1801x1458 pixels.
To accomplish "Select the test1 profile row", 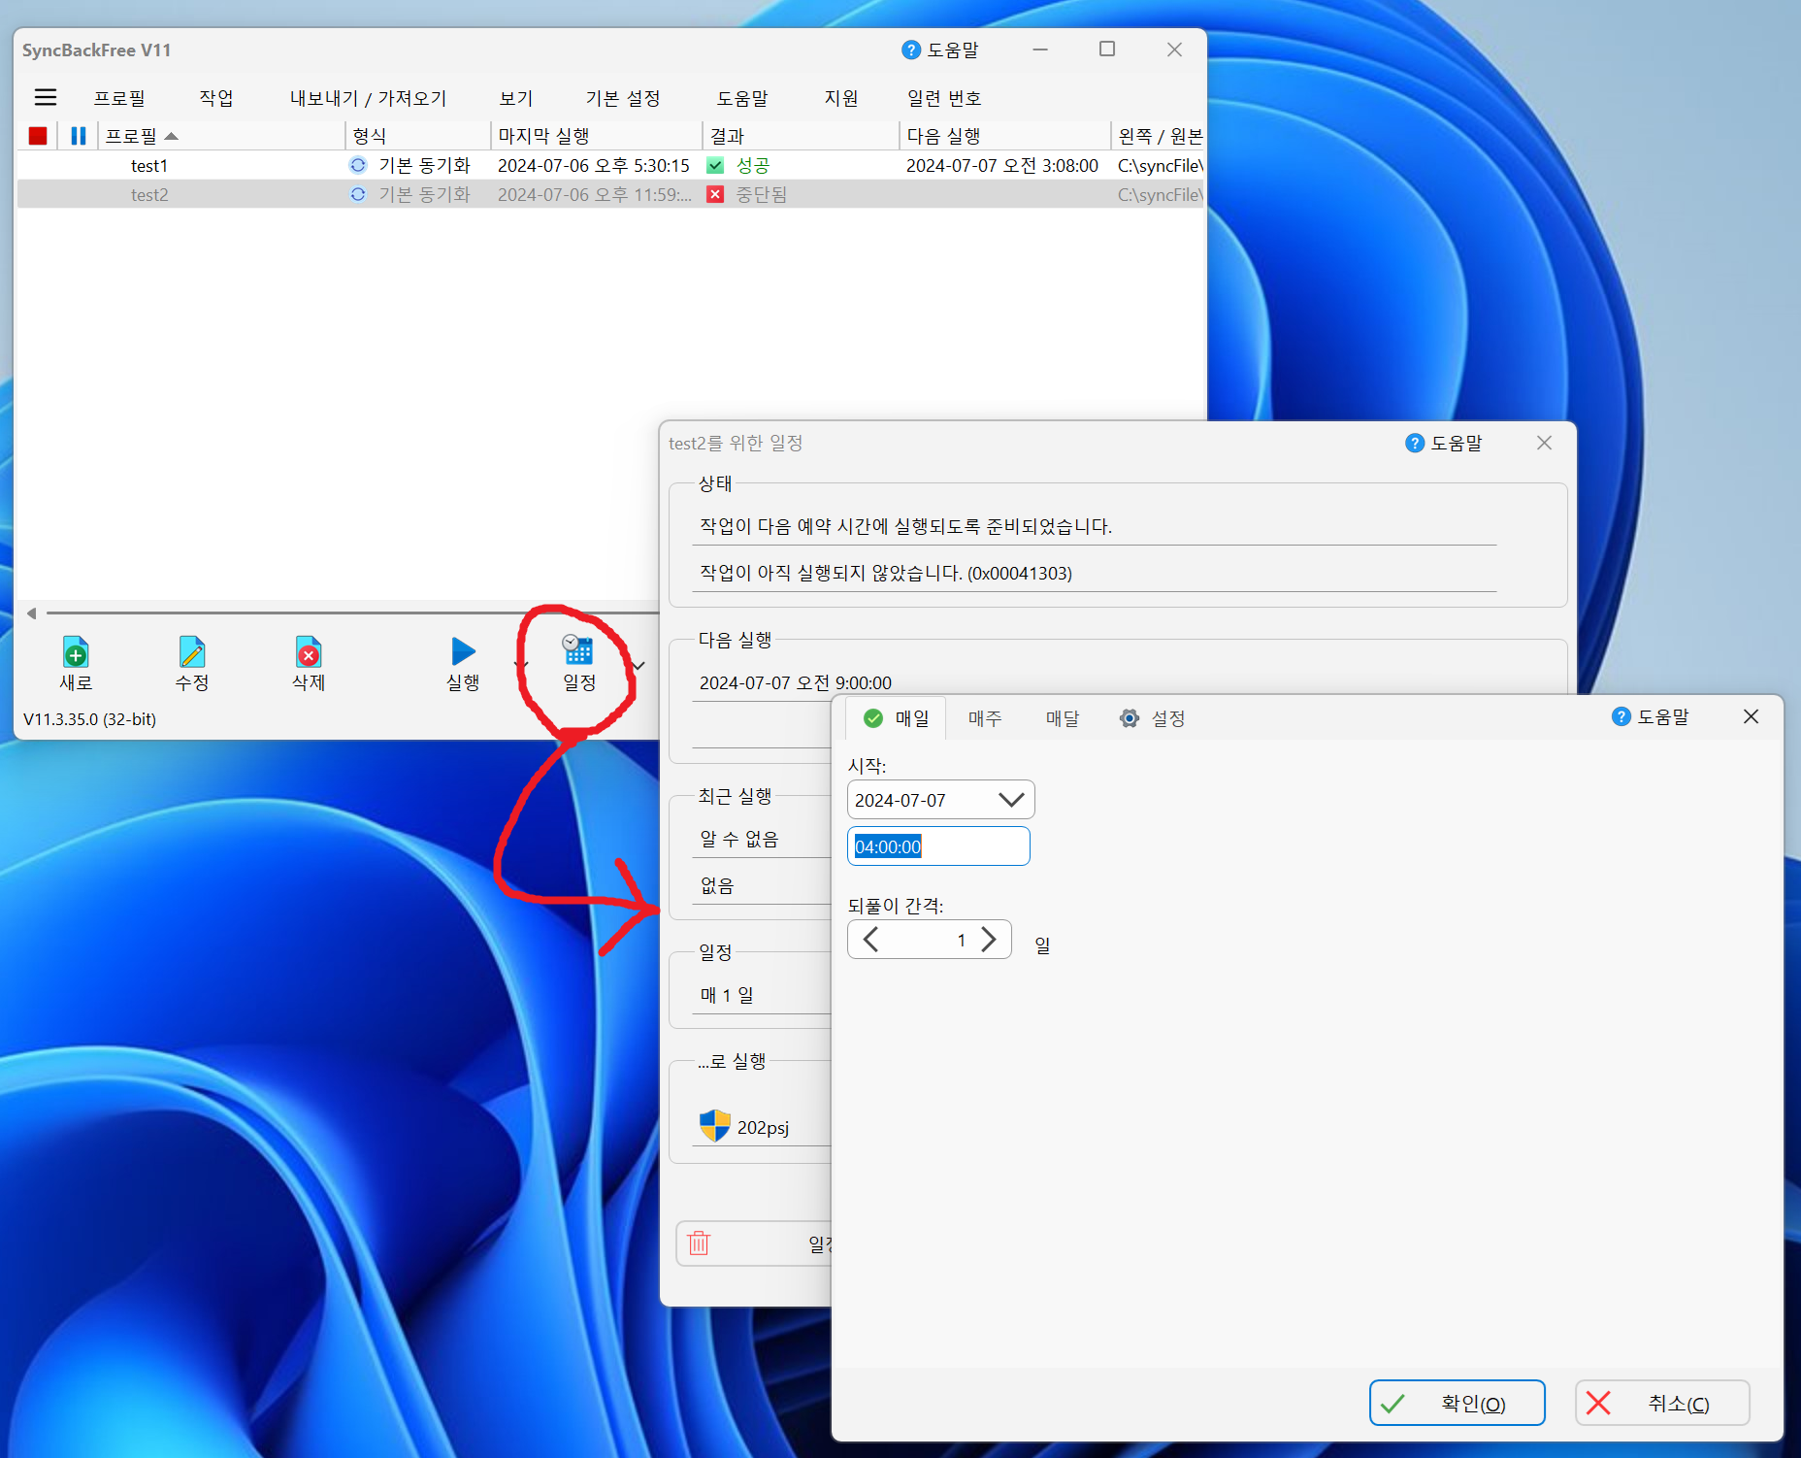I will (610, 165).
